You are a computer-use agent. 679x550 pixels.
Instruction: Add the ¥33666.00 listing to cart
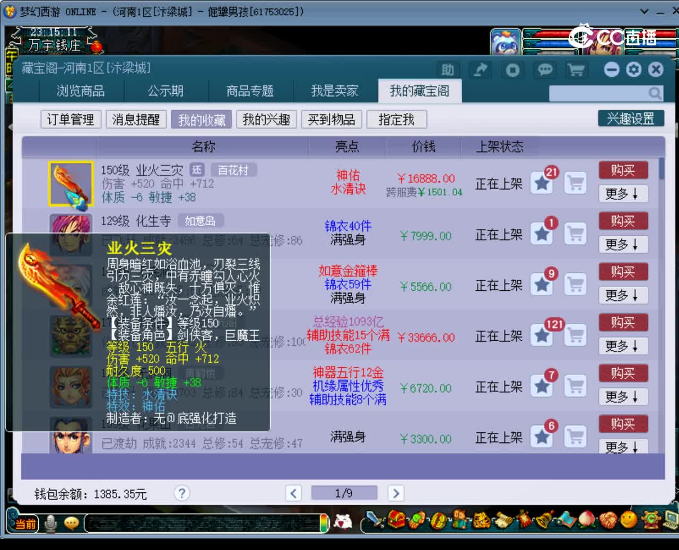coord(576,335)
